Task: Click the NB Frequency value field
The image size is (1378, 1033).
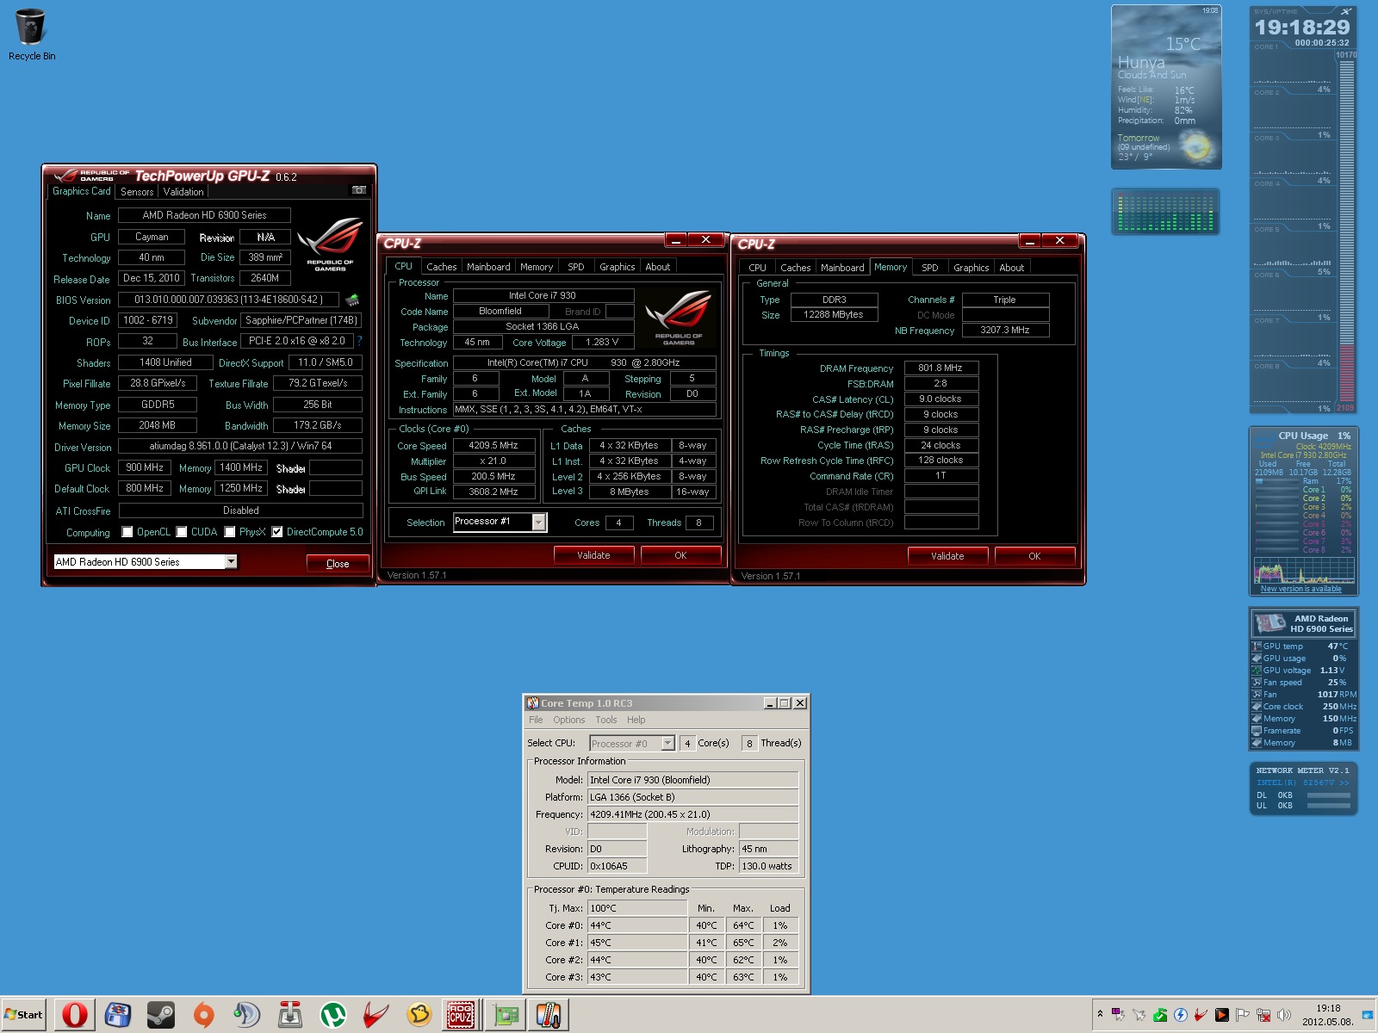Action: 1005,331
